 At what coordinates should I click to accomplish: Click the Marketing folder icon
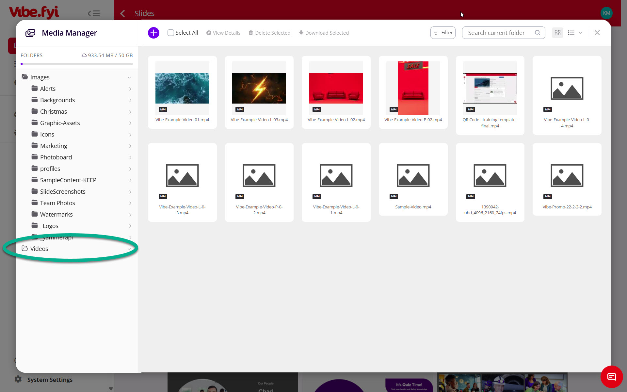click(35, 145)
